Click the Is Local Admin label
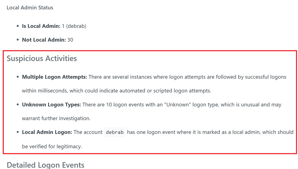The width and height of the screenshot is (298, 169). (x=41, y=26)
